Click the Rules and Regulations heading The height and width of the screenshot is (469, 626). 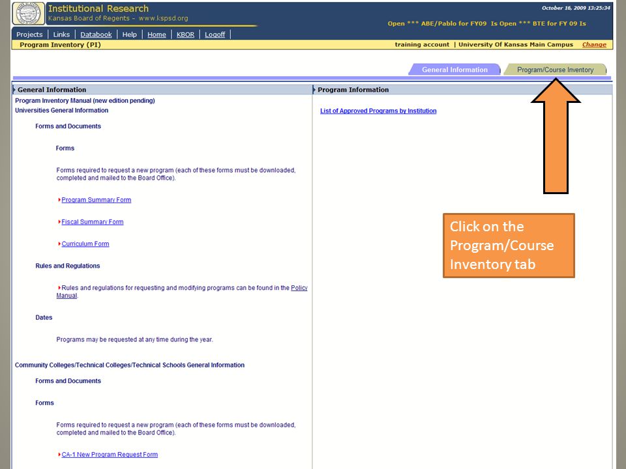(x=67, y=266)
